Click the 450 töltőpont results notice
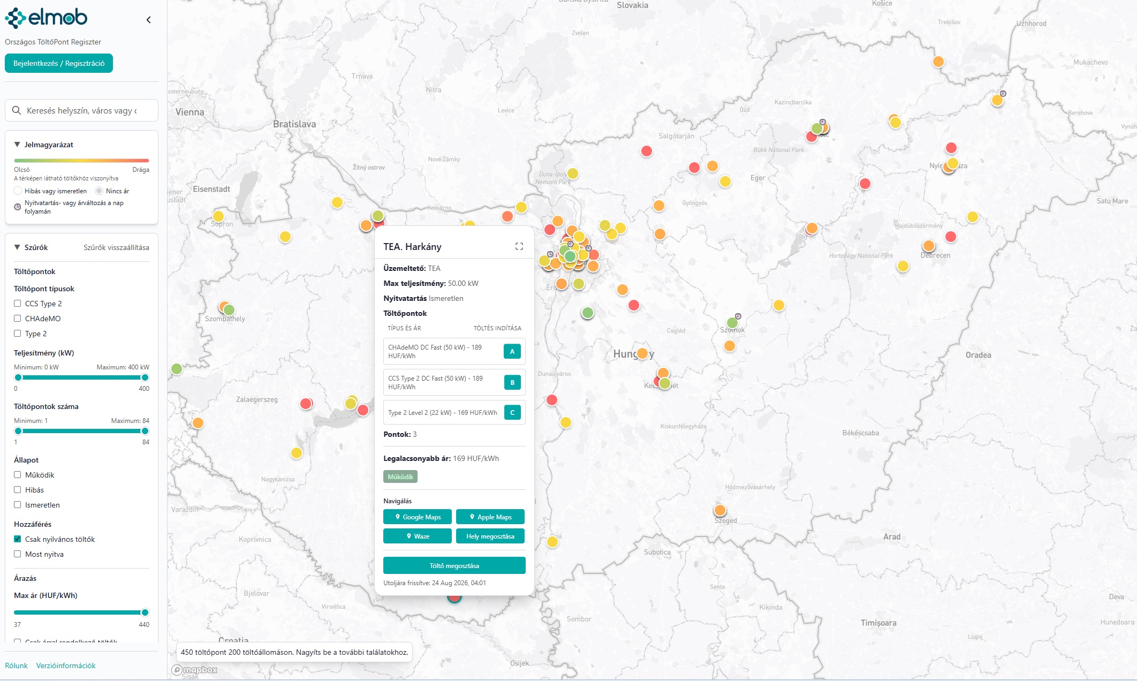The image size is (1137, 681). pyautogui.click(x=294, y=652)
